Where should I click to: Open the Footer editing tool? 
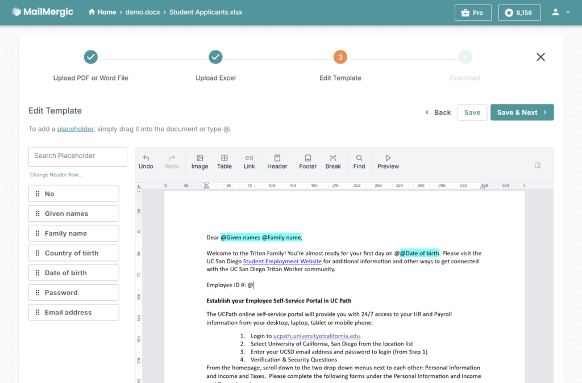click(x=307, y=162)
